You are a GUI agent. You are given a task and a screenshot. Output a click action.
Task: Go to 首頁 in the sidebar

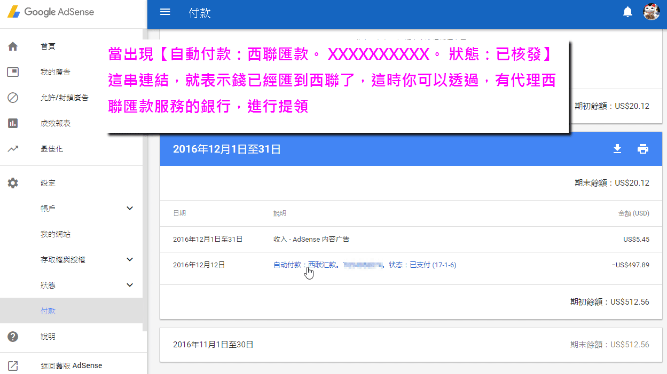click(x=48, y=46)
